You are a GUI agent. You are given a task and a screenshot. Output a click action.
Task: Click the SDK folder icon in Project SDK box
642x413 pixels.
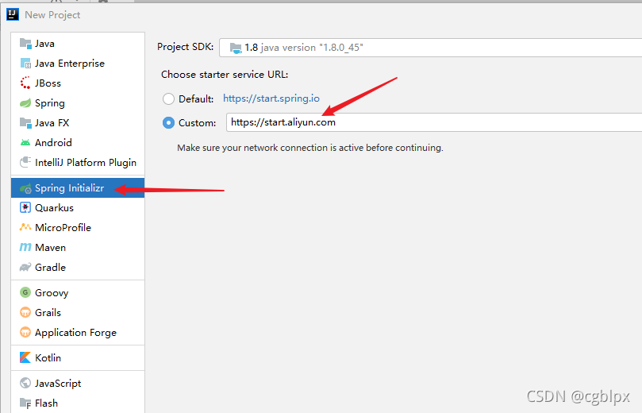(x=236, y=48)
